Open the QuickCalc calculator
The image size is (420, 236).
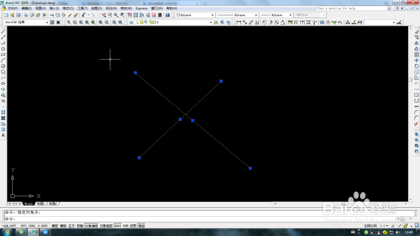coord(160,15)
